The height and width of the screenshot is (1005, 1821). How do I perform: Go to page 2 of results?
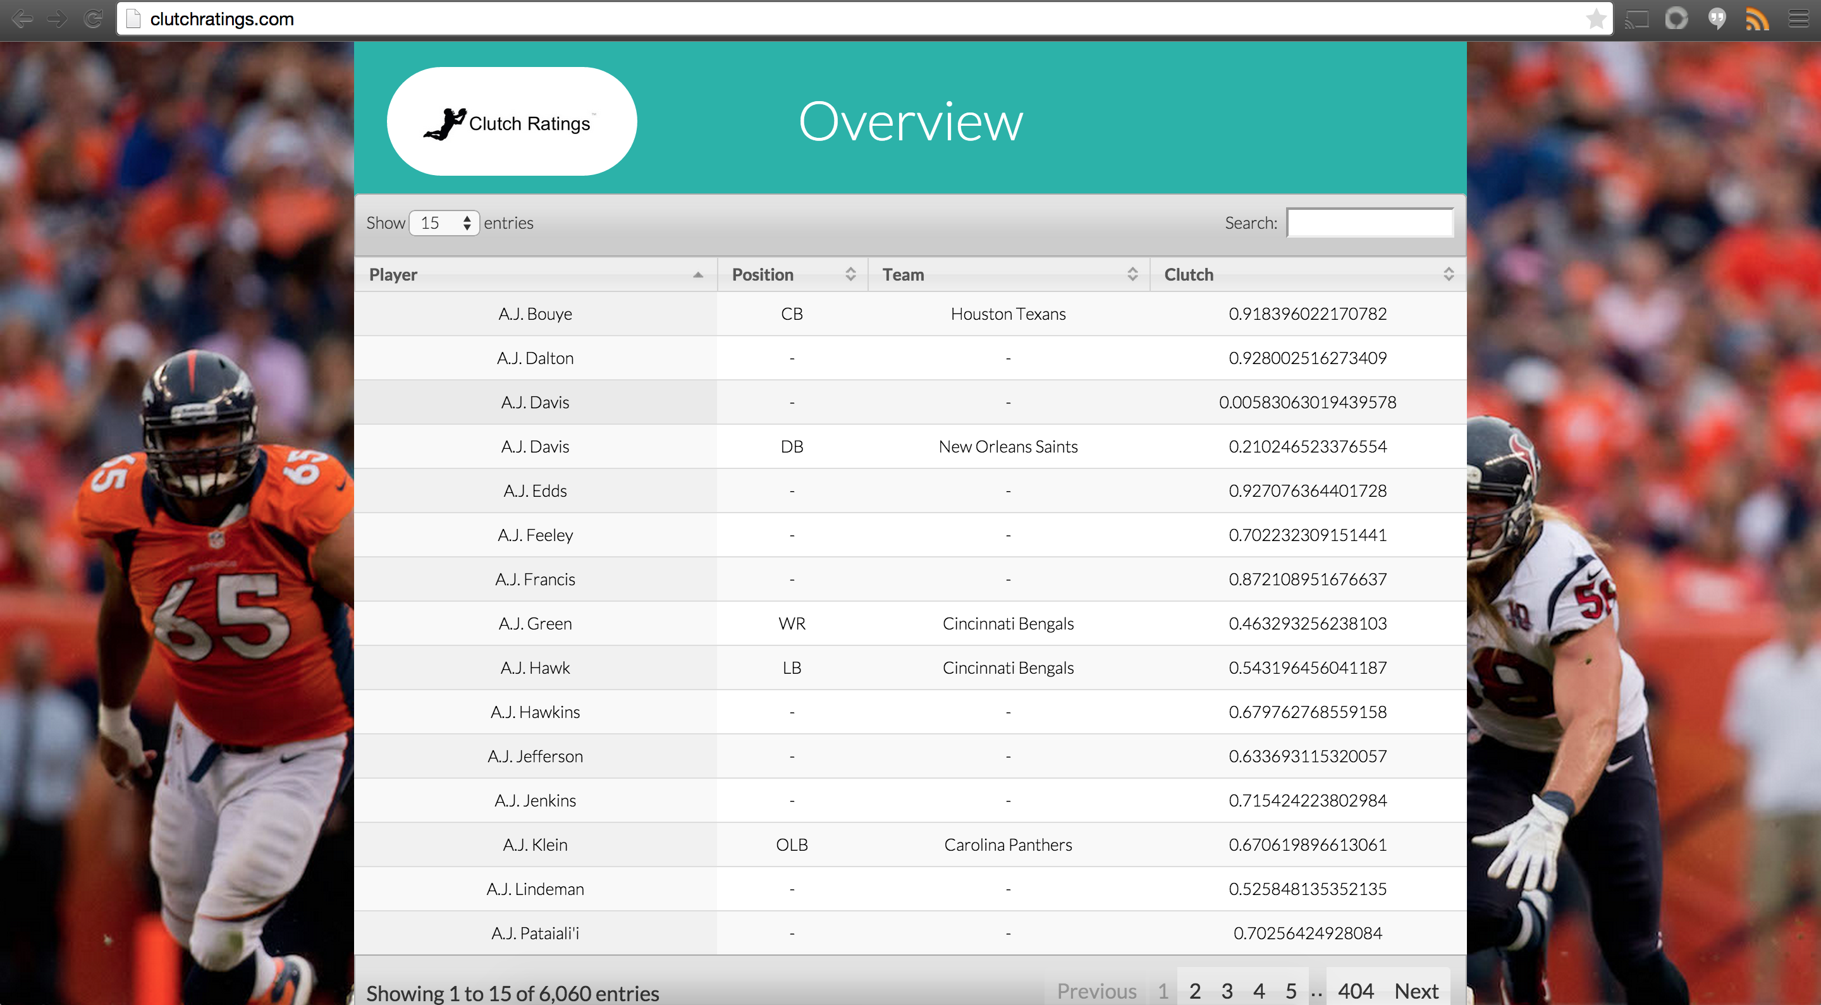1194,991
